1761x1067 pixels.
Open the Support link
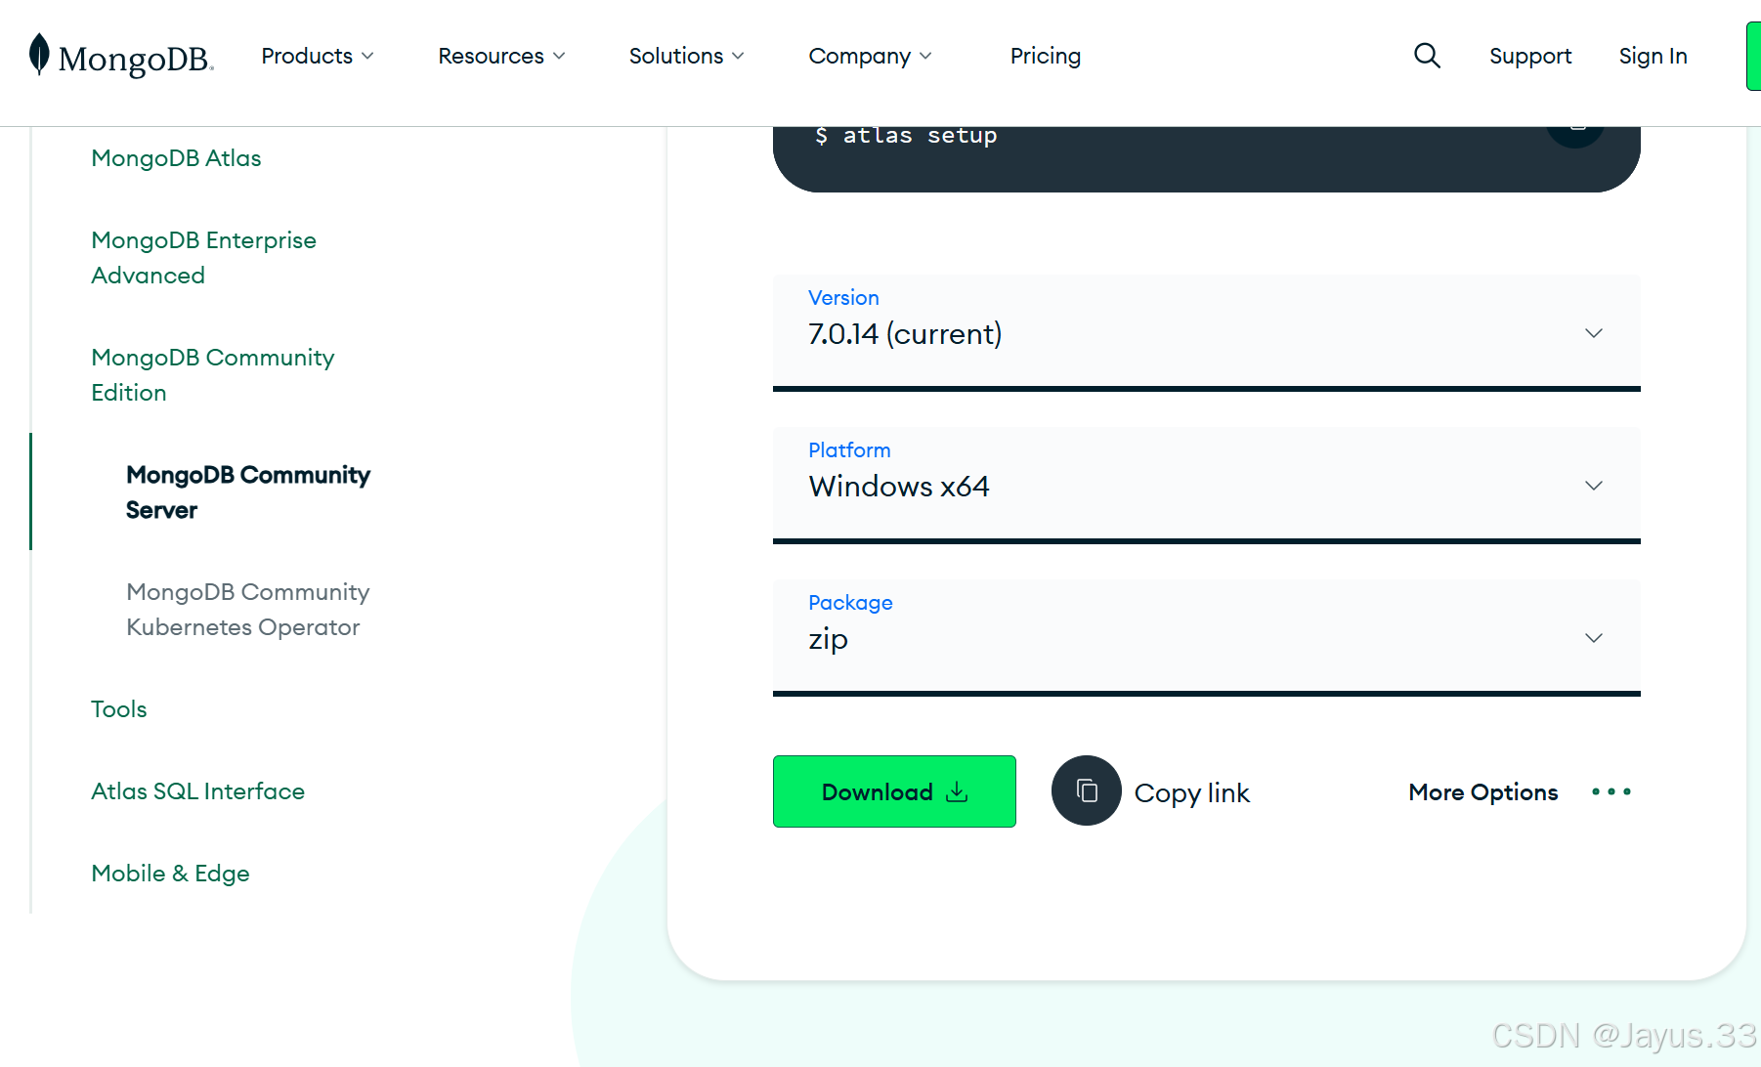(1529, 56)
